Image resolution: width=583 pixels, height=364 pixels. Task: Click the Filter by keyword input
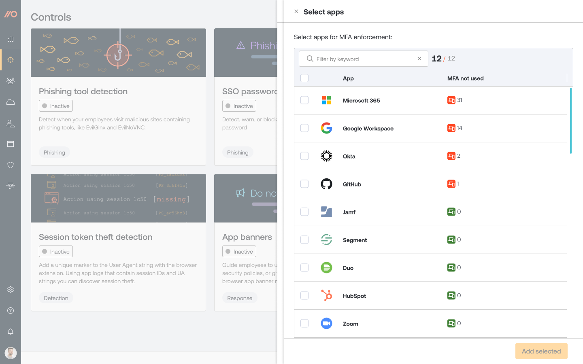pyautogui.click(x=363, y=59)
